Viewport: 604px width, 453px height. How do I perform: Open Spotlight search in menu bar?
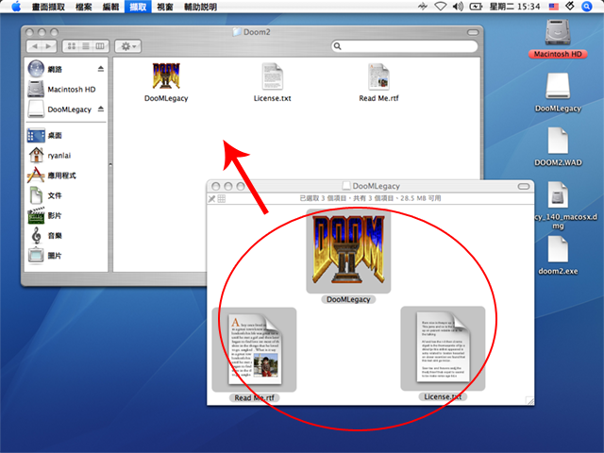587,7
